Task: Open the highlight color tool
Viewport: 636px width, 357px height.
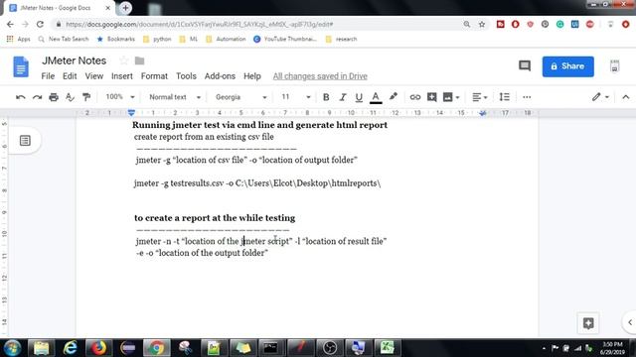Action: 393,97
